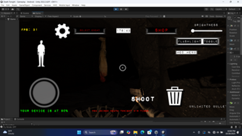Open Microsoft Edge from taskbar
Viewport: 242px width, 136px height.
coord(142,132)
